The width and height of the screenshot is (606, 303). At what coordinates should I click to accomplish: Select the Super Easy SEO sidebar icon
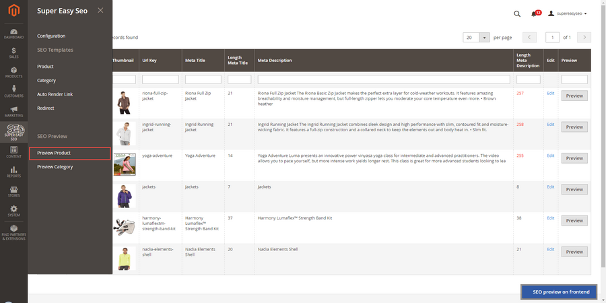coord(14,132)
